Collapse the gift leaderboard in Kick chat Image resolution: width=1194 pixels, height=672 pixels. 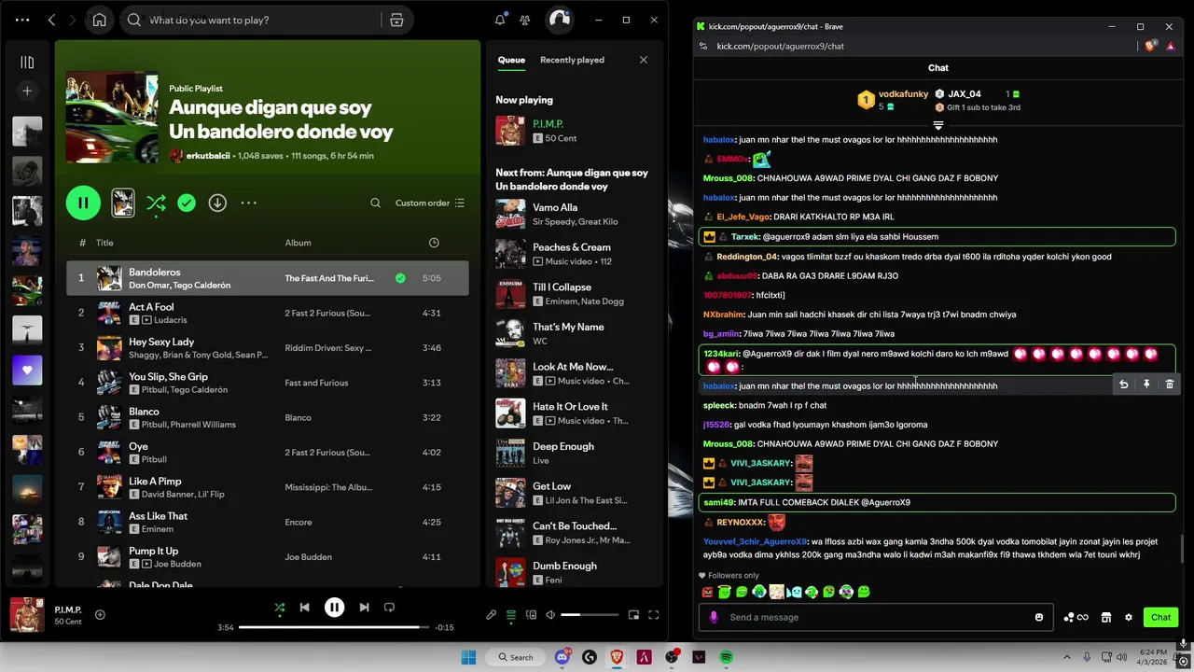[938, 124]
